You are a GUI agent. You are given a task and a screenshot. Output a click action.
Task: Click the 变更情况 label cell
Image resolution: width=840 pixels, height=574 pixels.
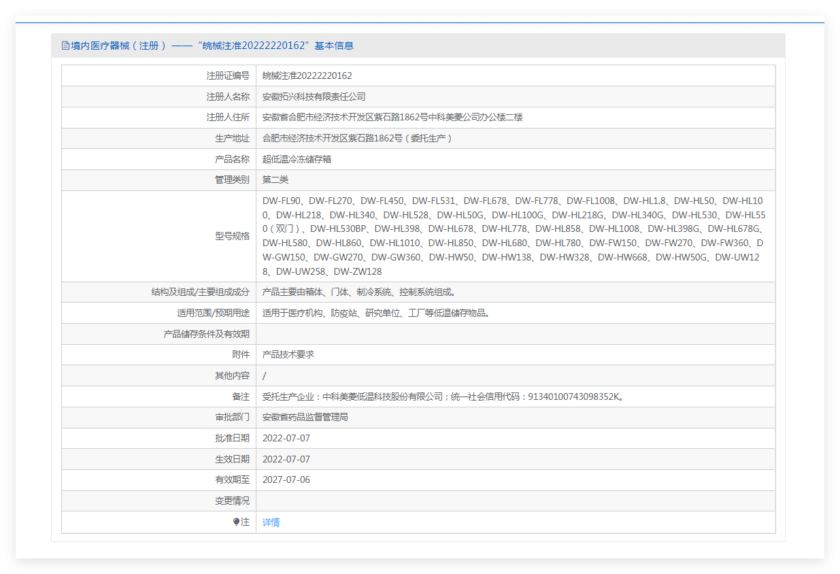(x=159, y=501)
